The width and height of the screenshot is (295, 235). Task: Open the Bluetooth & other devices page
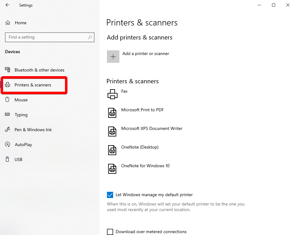39,70
